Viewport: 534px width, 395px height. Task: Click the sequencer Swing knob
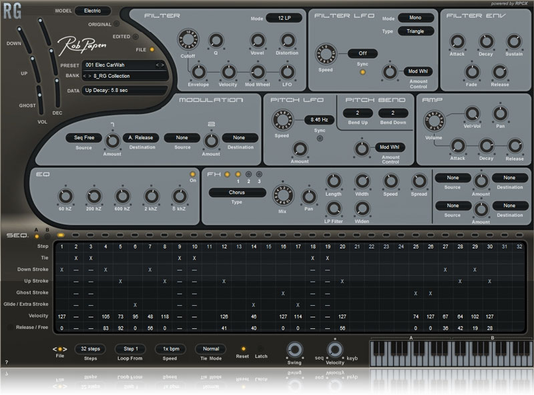pos(294,350)
